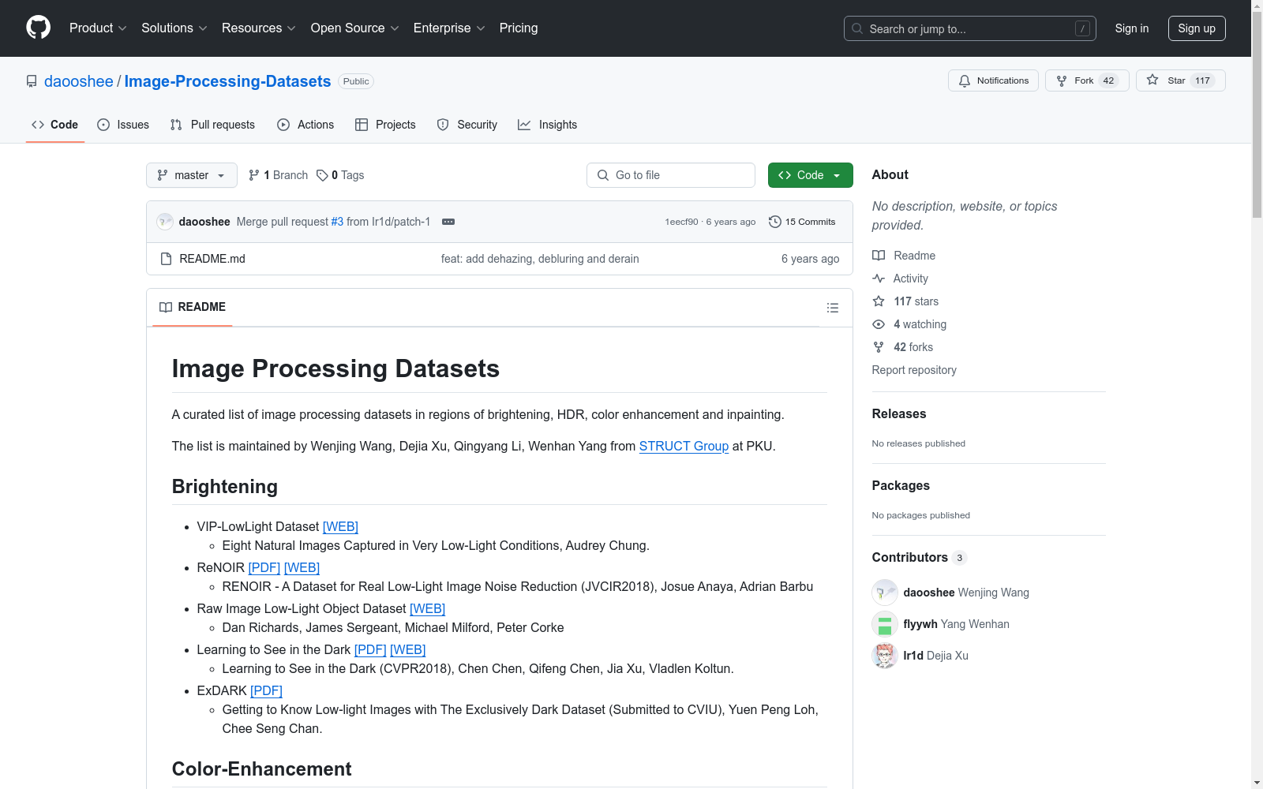
Task: Open the master branch selector
Action: [x=192, y=175]
